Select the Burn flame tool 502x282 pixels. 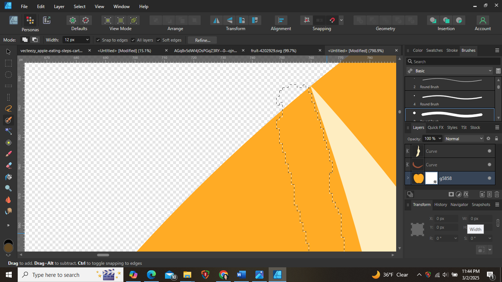(x=8, y=200)
